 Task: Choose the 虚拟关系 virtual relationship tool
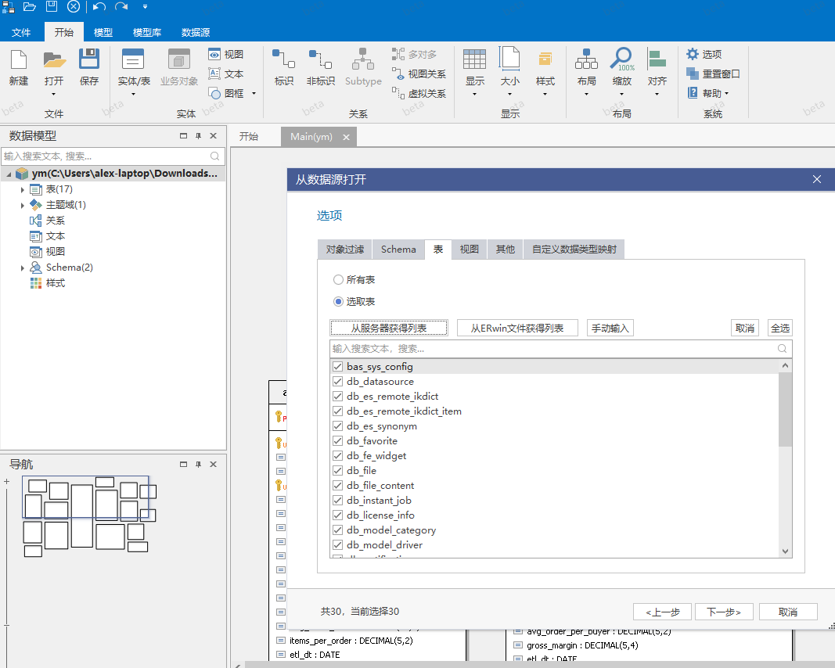[x=419, y=94]
